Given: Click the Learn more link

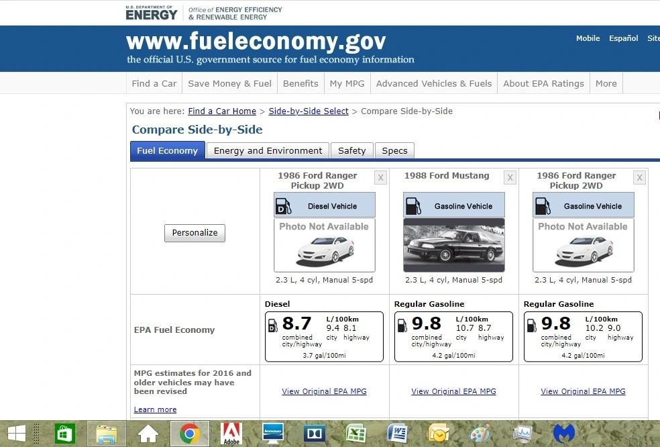Looking at the screenshot, I should click(x=156, y=409).
